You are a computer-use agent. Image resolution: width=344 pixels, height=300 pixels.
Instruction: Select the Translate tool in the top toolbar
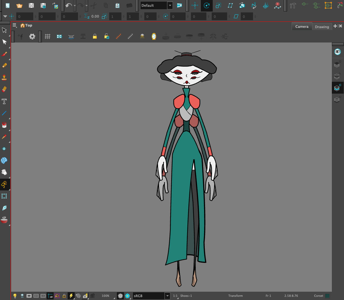195,5
